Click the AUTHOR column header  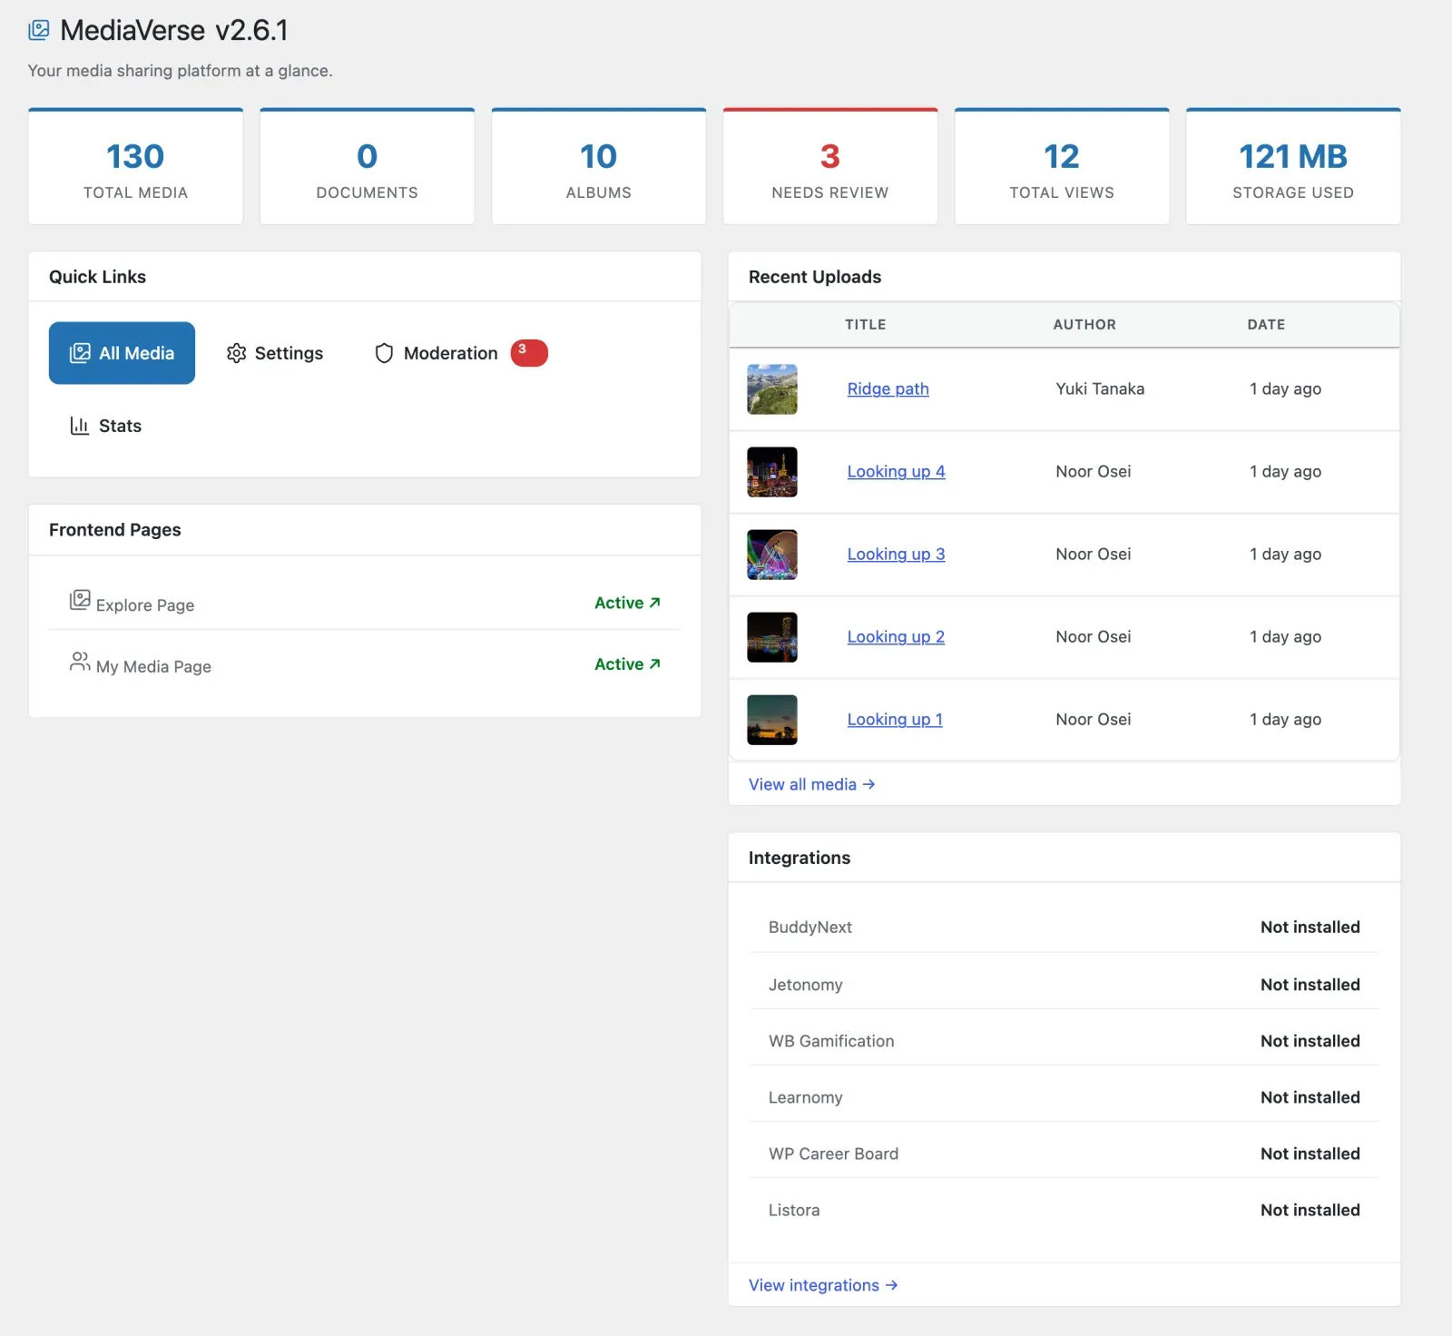(1084, 324)
